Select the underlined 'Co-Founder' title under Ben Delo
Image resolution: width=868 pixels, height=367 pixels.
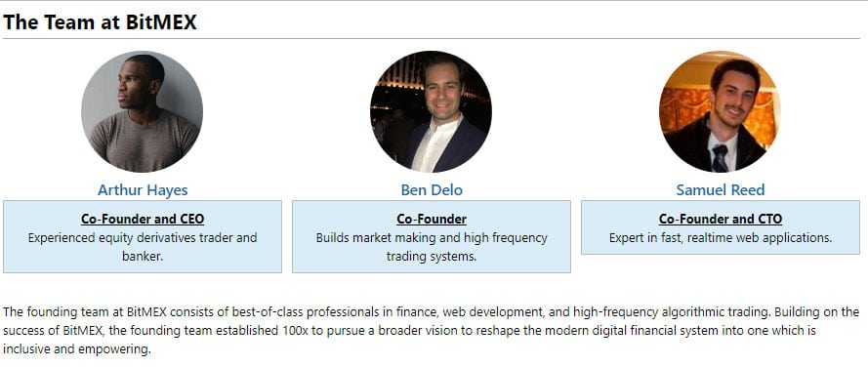(432, 220)
